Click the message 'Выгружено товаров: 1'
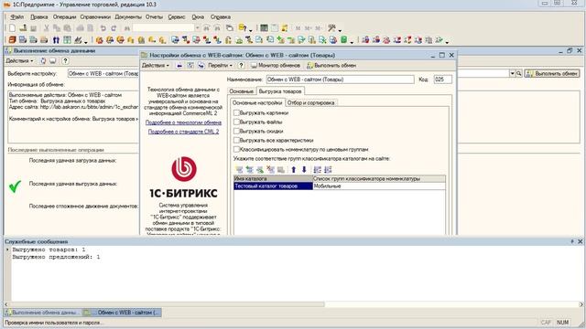This screenshot has height=329, width=586. click(49, 249)
